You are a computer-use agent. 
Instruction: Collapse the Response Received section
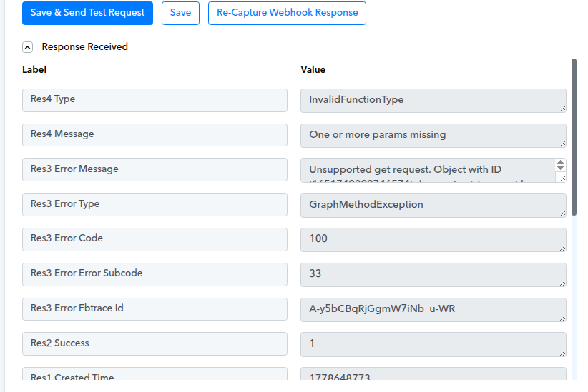[27, 47]
